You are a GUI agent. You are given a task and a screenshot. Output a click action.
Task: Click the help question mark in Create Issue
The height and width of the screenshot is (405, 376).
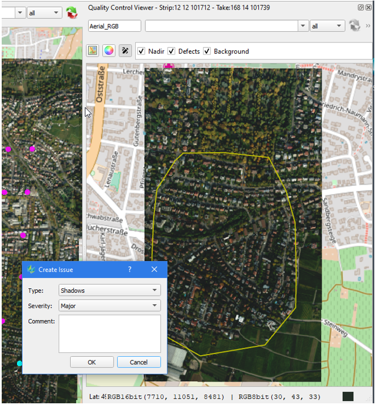tap(129, 270)
